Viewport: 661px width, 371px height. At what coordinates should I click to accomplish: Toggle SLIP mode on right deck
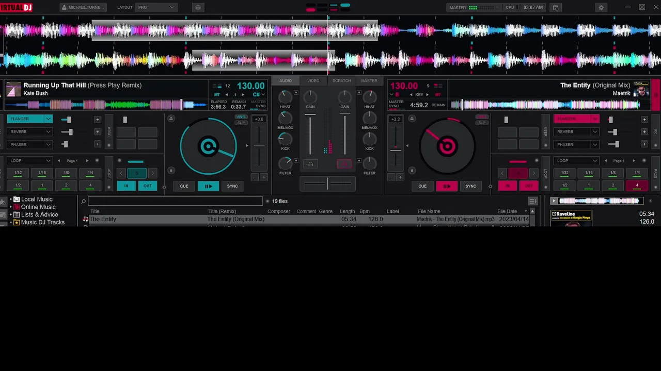click(482, 123)
